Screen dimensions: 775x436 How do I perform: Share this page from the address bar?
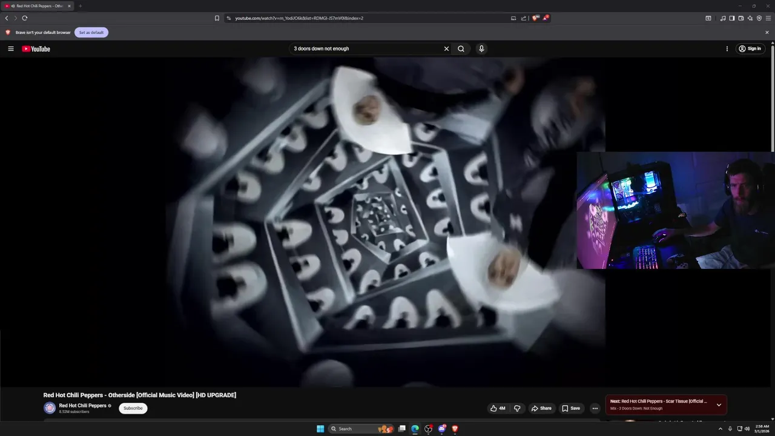tap(524, 18)
